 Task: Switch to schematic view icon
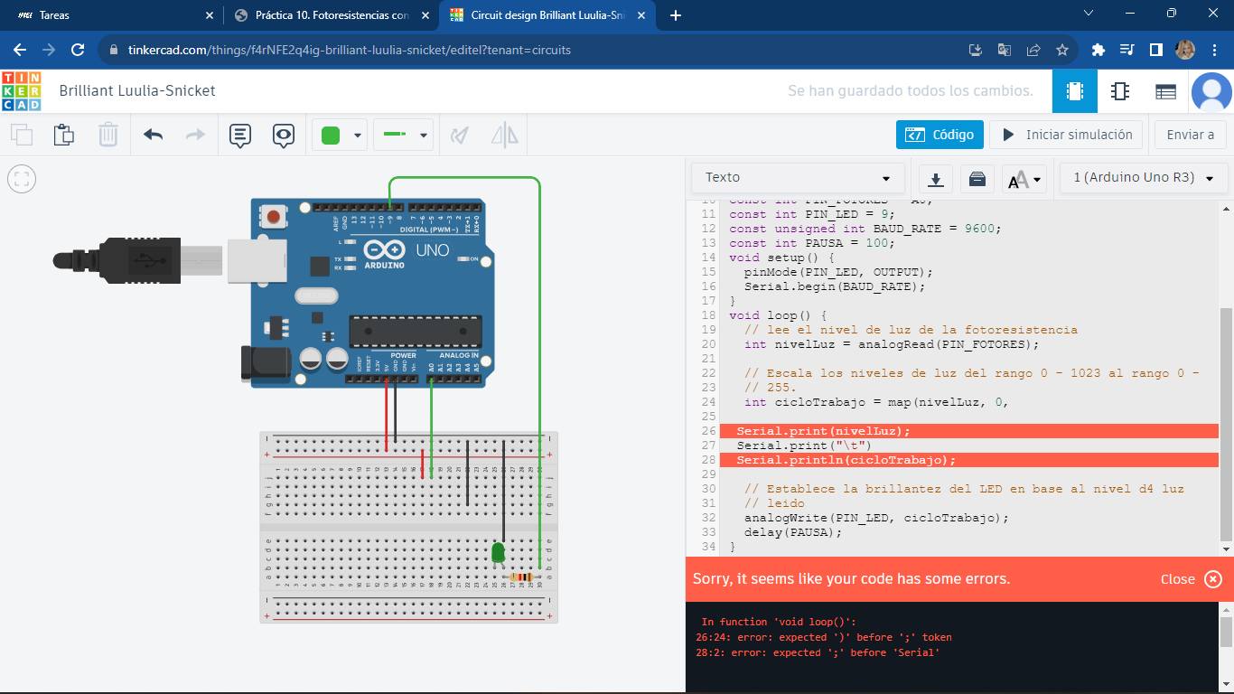click(x=1120, y=91)
